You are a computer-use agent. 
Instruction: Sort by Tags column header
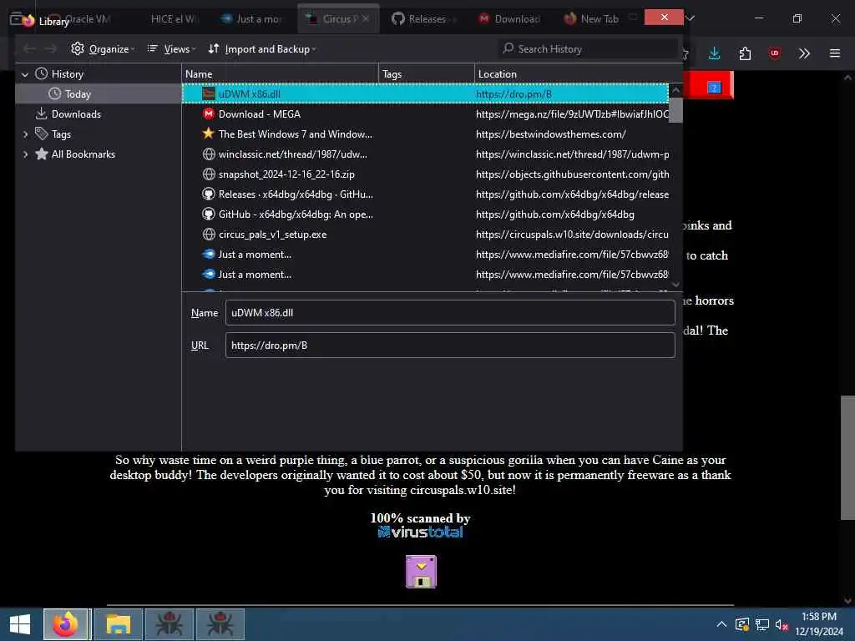[x=427, y=73]
